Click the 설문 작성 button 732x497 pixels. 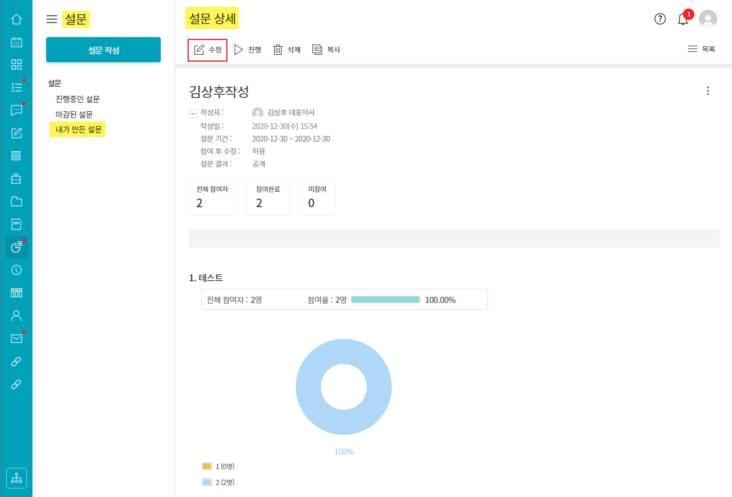tap(103, 50)
